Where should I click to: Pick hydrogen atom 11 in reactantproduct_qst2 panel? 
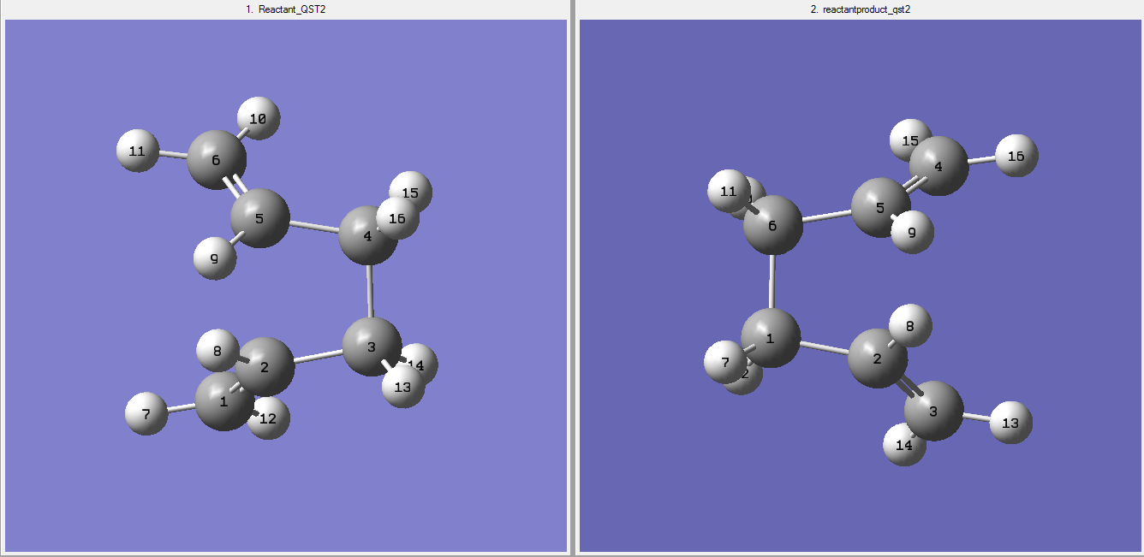pos(729,192)
